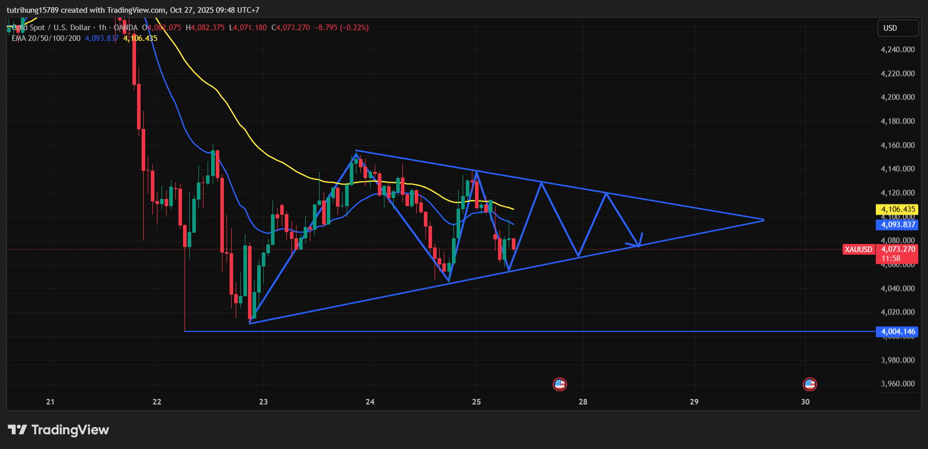Click the 1h timeframe in the chart title
The height and width of the screenshot is (449, 928).
(x=102, y=28)
